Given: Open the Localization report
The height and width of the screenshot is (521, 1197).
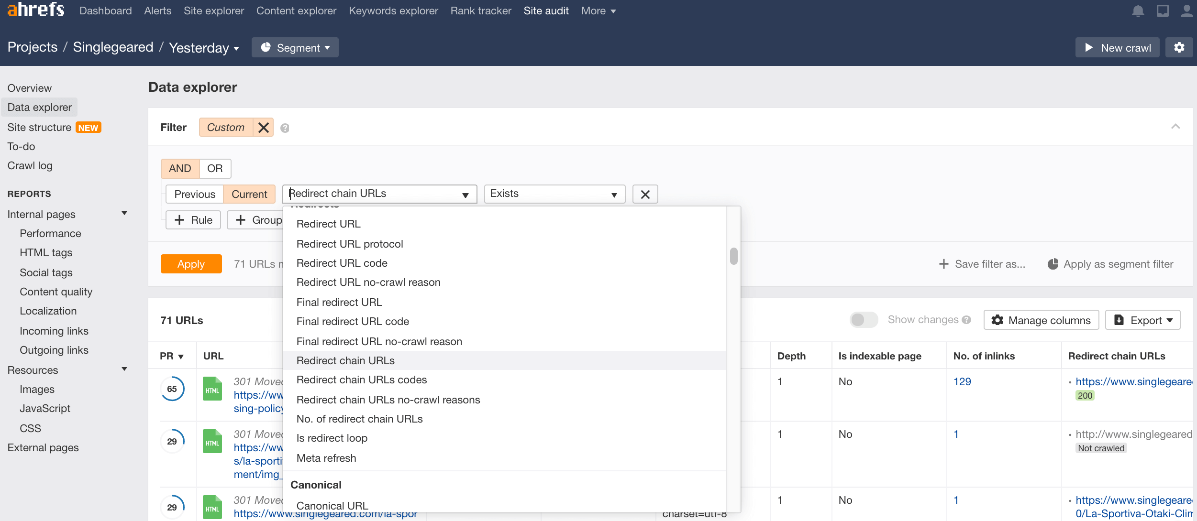Looking at the screenshot, I should [48, 311].
